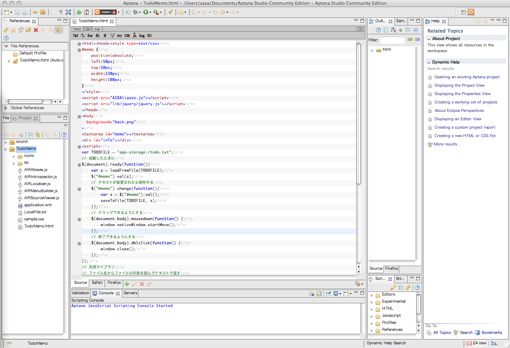Collapse the File References section
The image size is (510, 348).
coord(6,46)
